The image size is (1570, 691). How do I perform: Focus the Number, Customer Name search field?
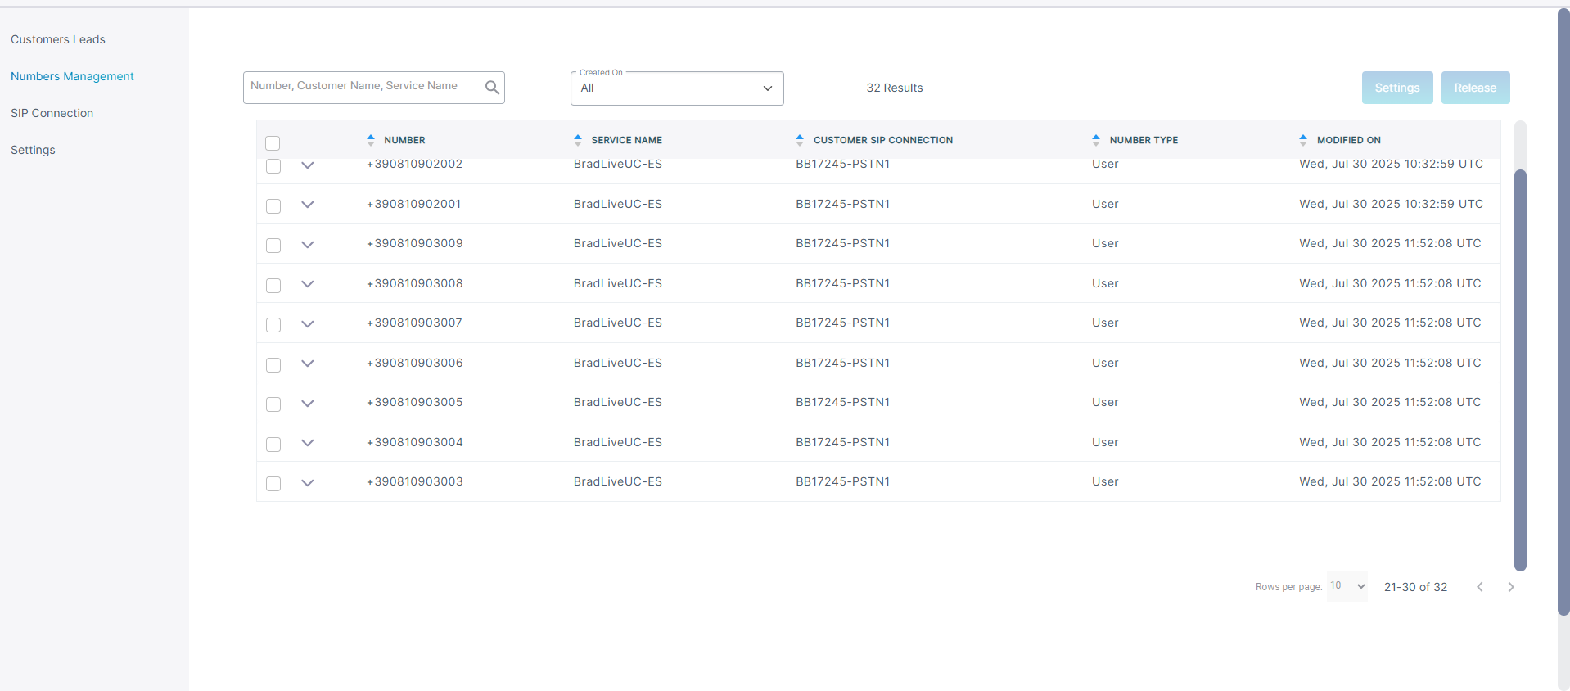pyautogui.click(x=364, y=87)
